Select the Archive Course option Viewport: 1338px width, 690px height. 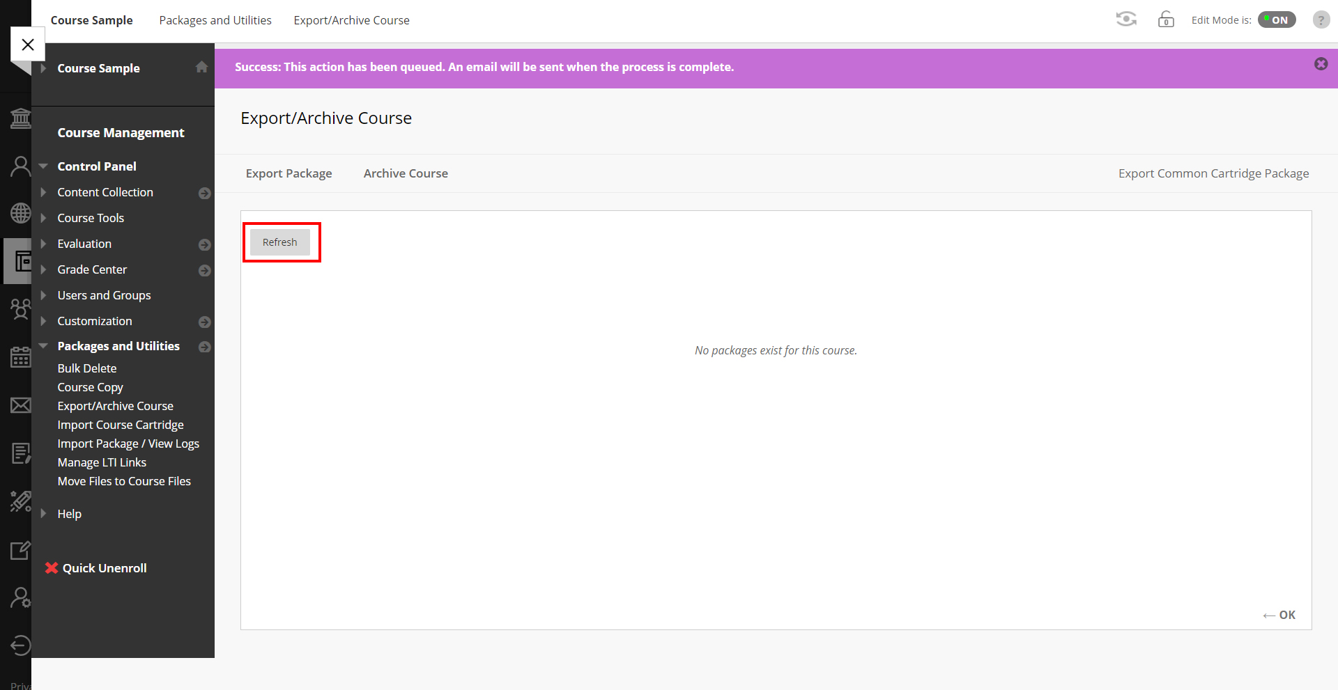pyautogui.click(x=406, y=173)
